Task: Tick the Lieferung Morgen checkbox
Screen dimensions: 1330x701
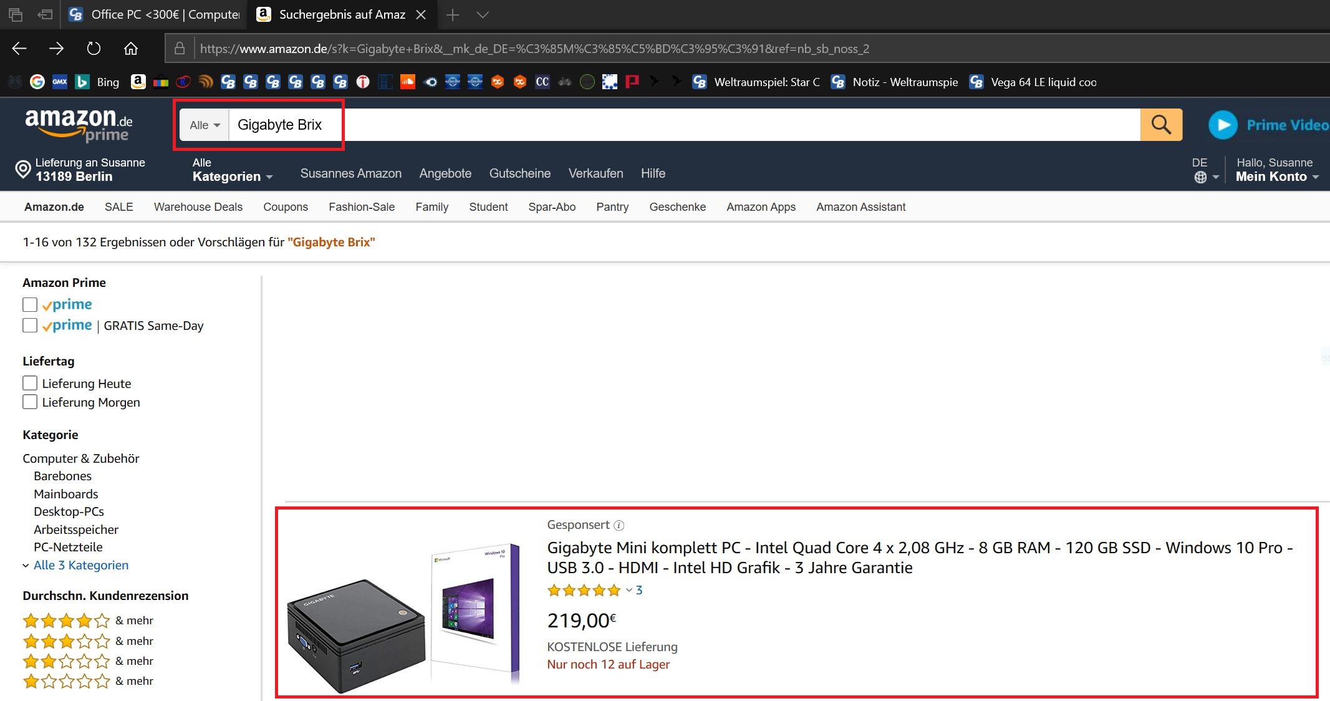Action: (30, 402)
